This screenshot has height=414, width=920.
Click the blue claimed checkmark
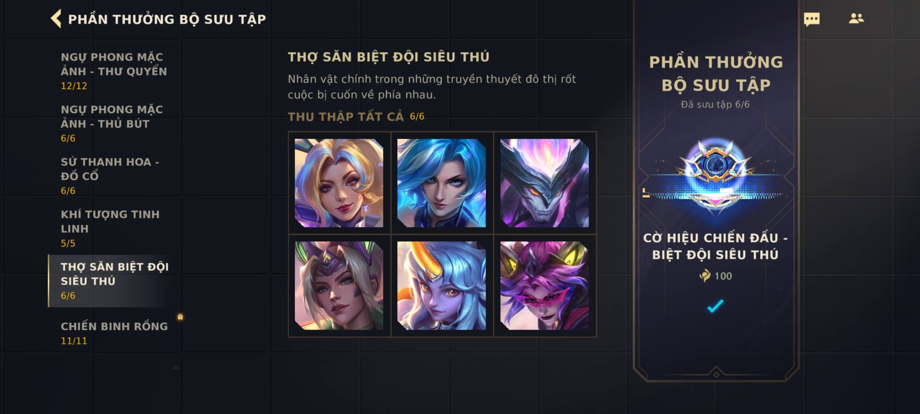tap(715, 306)
